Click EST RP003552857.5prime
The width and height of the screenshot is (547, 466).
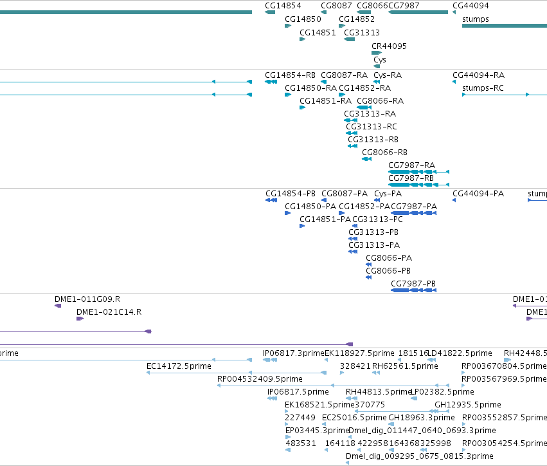(463, 424)
